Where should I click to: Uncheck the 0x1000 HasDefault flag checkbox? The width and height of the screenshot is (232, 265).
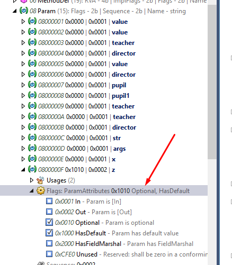[x=49, y=233]
